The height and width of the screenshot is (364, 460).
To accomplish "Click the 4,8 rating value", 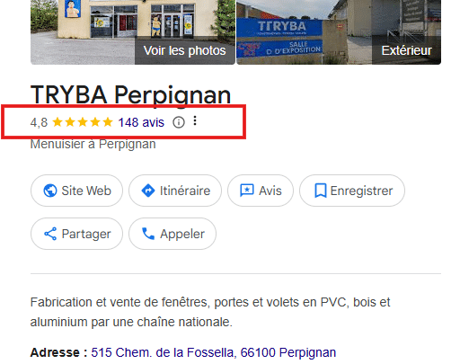I will (x=39, y=122).
